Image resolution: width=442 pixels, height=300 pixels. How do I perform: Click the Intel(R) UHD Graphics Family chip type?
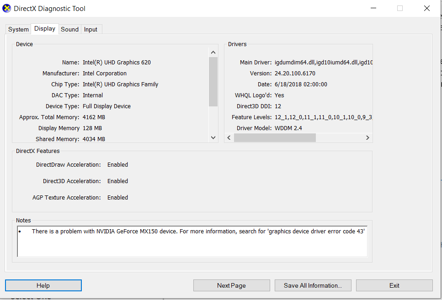[120, 84]
